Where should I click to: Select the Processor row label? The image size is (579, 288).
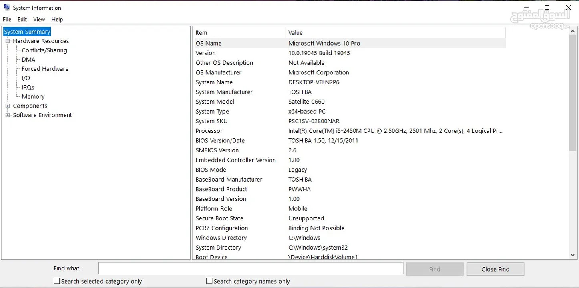pos(209,131)
